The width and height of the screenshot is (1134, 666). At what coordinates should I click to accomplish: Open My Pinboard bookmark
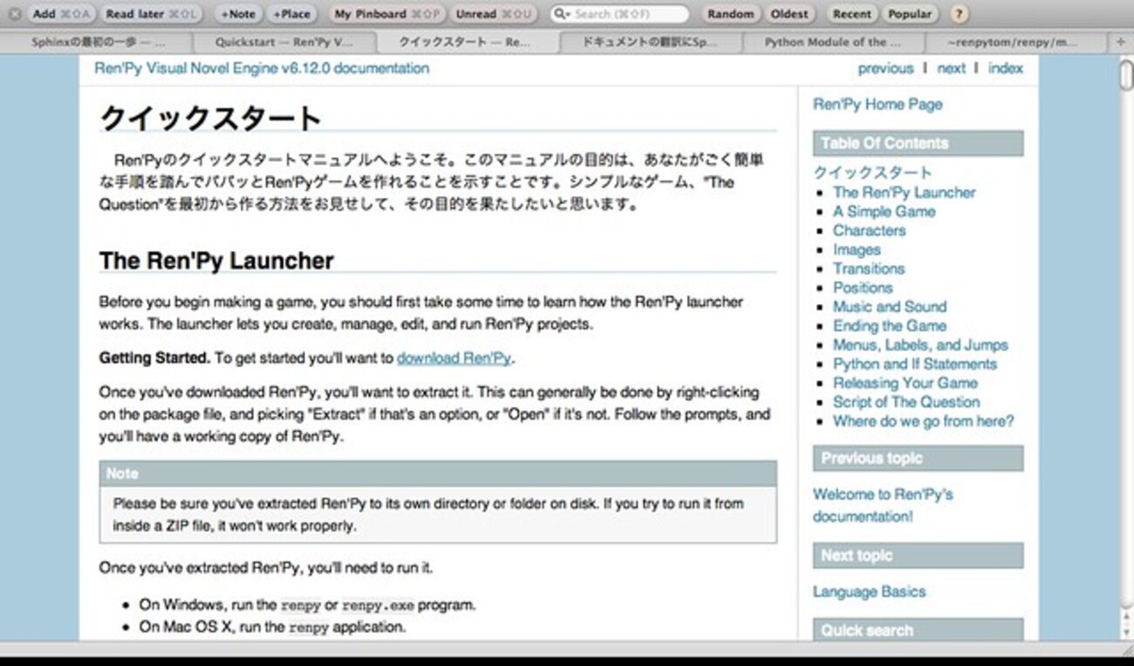click(388, 14)
